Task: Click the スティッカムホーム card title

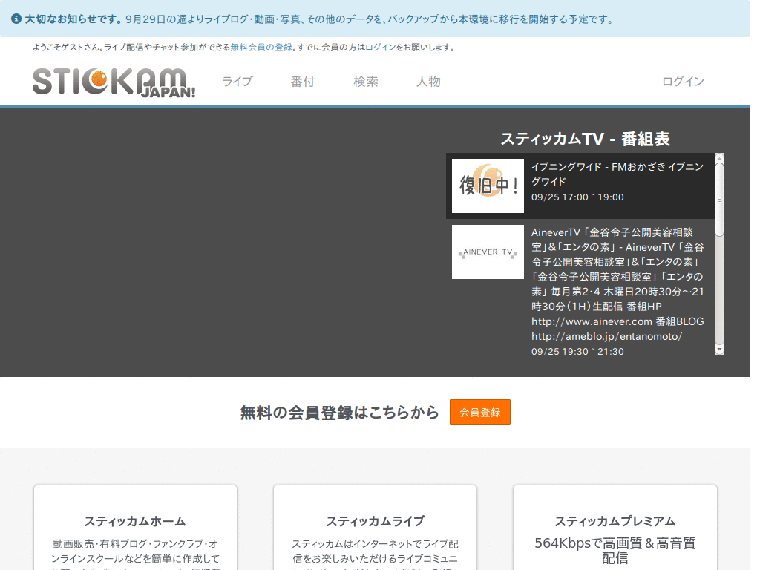Action: point(135,521)
